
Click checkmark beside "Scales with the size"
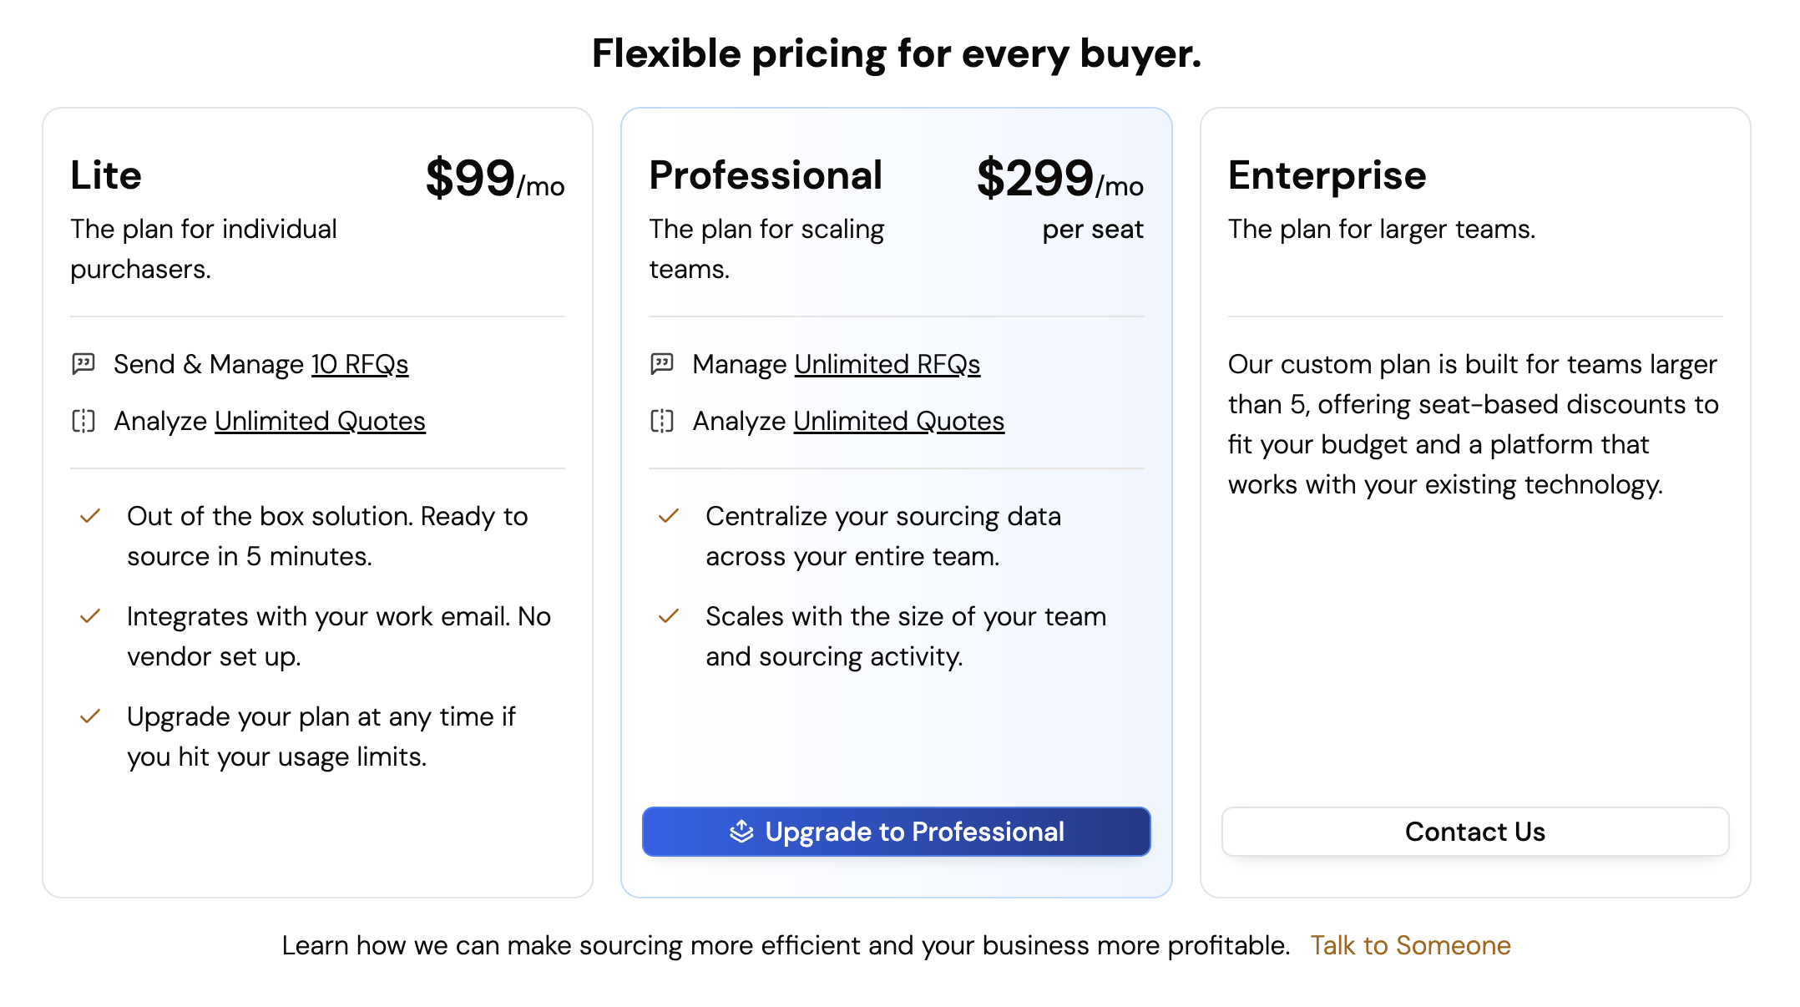[669, 616]
